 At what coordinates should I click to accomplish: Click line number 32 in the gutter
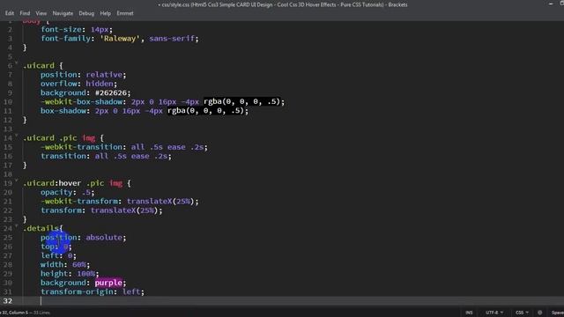click(x=8, y=301)
